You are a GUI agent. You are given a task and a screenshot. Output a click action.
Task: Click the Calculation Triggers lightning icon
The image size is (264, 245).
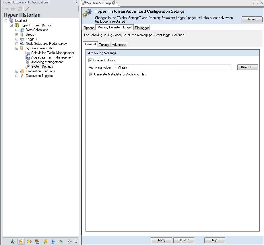pyautogui.click(x=22, y=76)
